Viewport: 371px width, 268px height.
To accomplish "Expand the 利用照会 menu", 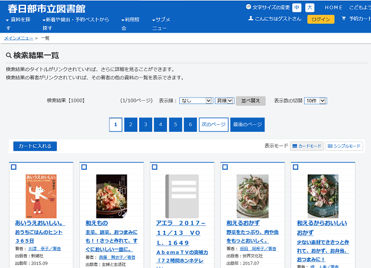I will pyautogui.click(x=130, y=24).
